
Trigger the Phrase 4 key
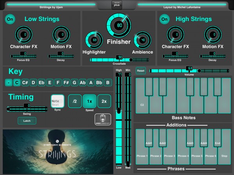coord(183,156)
